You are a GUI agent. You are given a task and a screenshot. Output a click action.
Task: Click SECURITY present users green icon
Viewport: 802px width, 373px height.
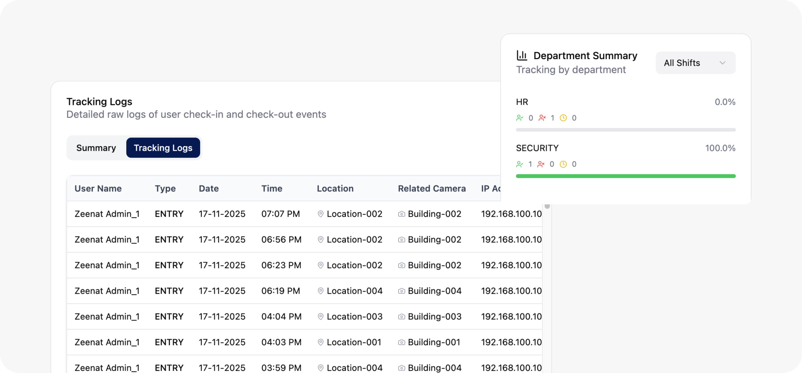(x=519, y=164)
